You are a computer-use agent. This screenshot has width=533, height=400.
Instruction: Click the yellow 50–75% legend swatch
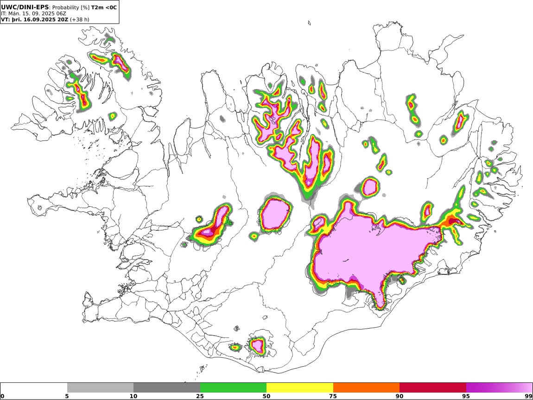point(300,388)
